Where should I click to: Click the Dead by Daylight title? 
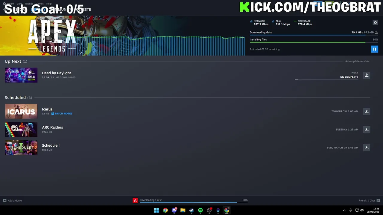coord(57,73)
